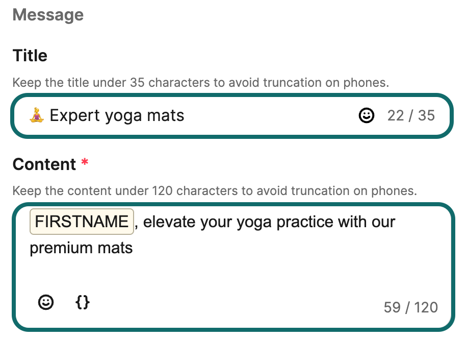The width and height of the screenshot is (467, 339).
Task: Open emoji picker in Title field
Action: [366, 116]
